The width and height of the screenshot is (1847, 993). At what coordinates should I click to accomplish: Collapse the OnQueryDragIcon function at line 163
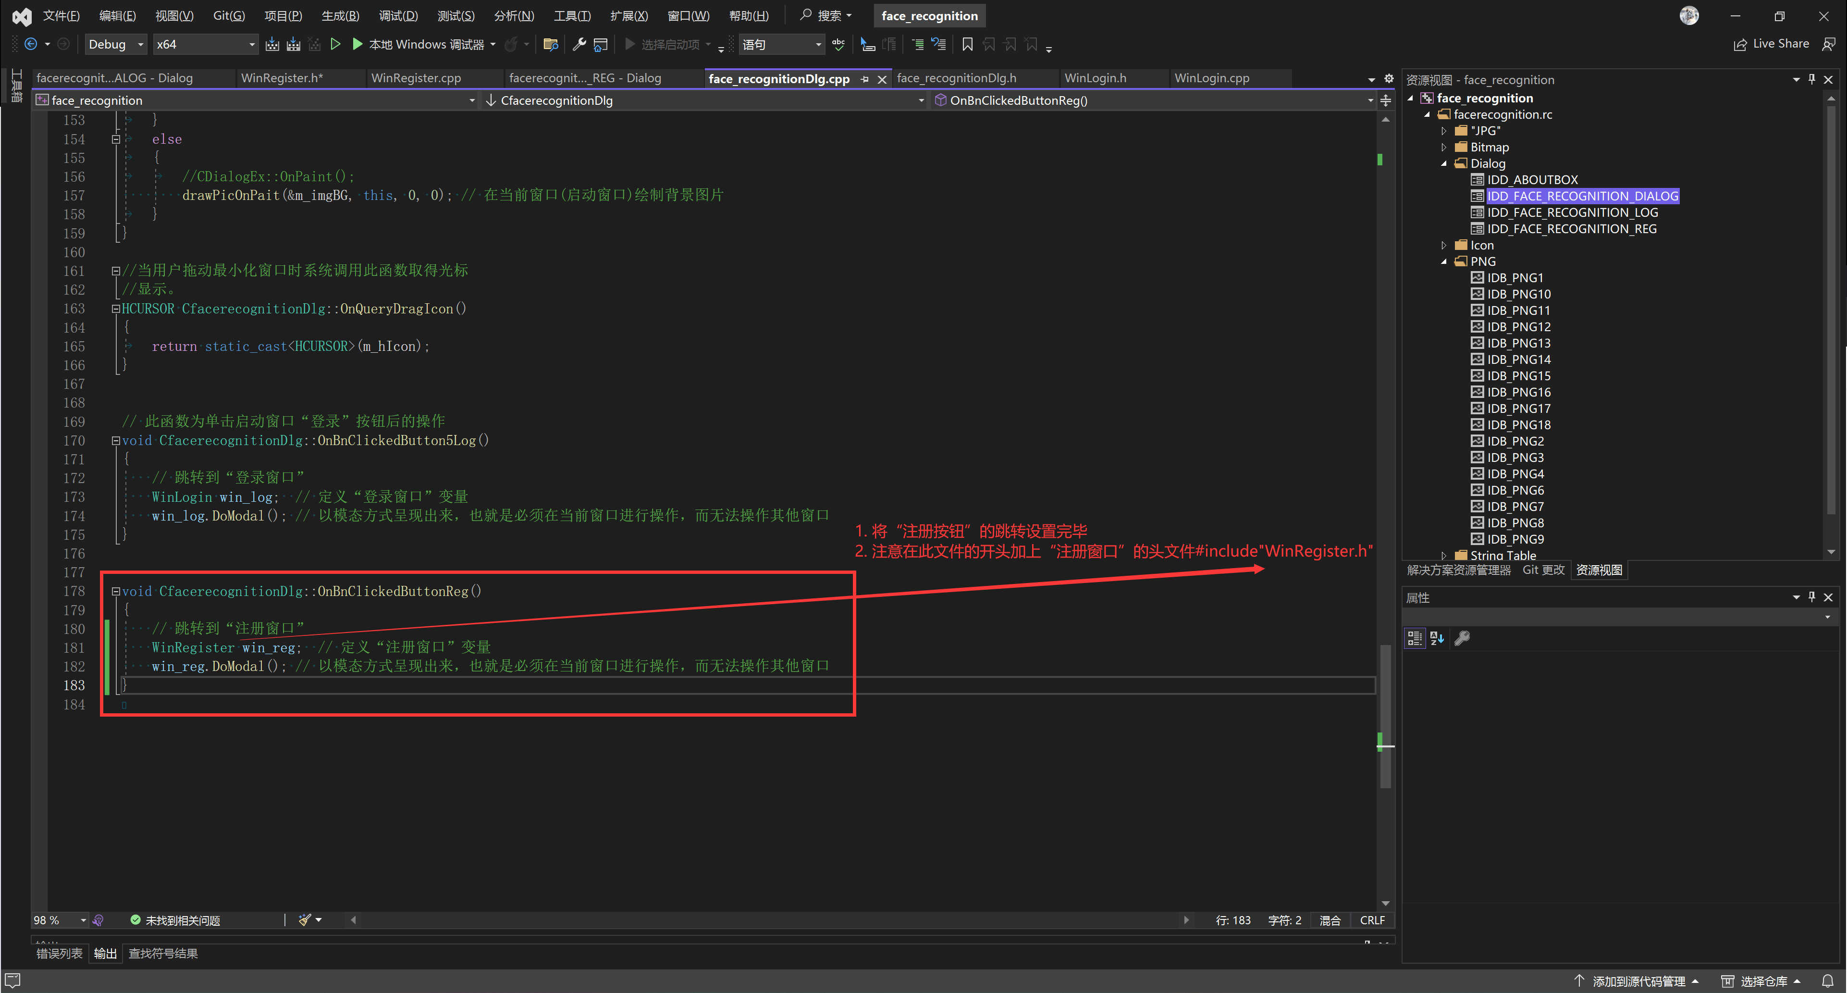(x=115, y=309)
